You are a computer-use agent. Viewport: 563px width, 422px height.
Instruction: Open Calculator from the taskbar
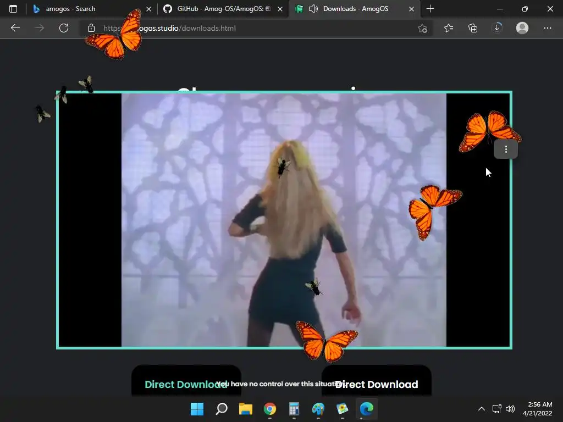[294, 409]
